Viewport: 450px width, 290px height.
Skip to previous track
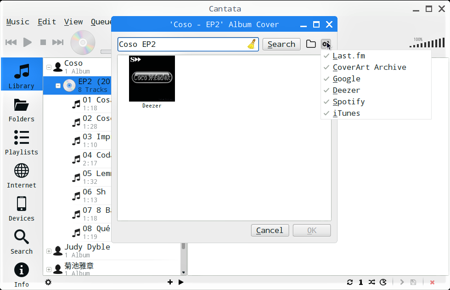pos(11,42)
